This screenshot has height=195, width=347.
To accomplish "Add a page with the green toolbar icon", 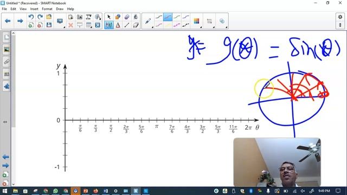I will [31, 25].
